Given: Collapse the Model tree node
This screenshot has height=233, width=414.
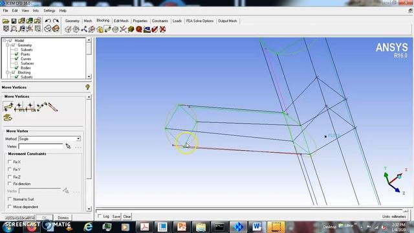Looking at the screenshot, I should [5, 40].
